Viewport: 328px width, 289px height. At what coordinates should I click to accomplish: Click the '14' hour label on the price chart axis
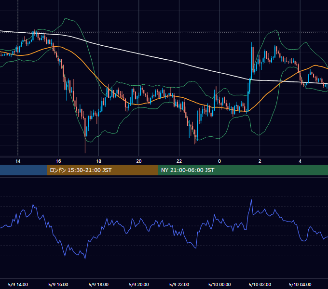18,161
